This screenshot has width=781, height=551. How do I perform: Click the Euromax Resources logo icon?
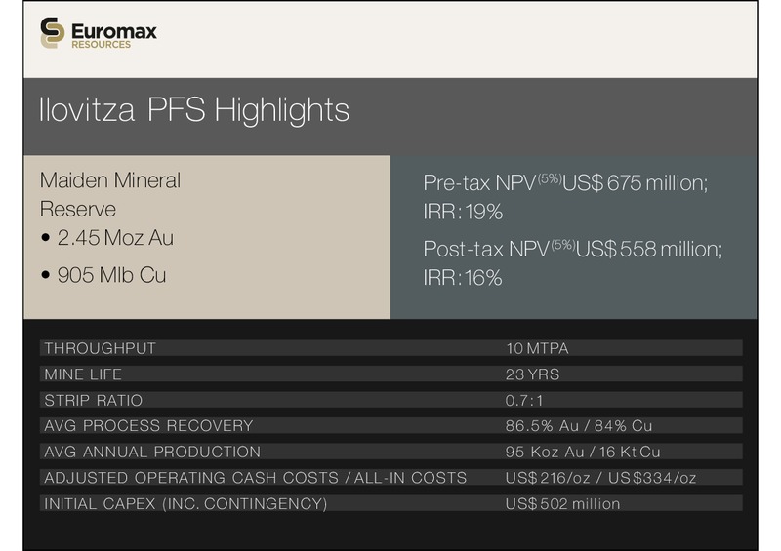coord(53,33)
